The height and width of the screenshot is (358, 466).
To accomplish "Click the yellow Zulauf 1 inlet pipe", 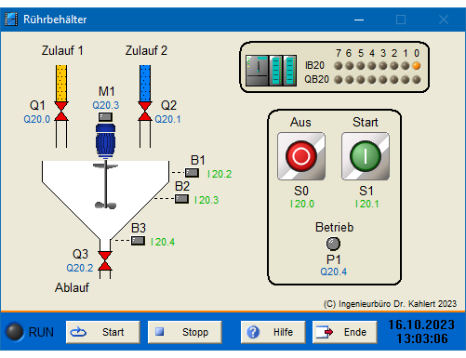I will 61,83.
